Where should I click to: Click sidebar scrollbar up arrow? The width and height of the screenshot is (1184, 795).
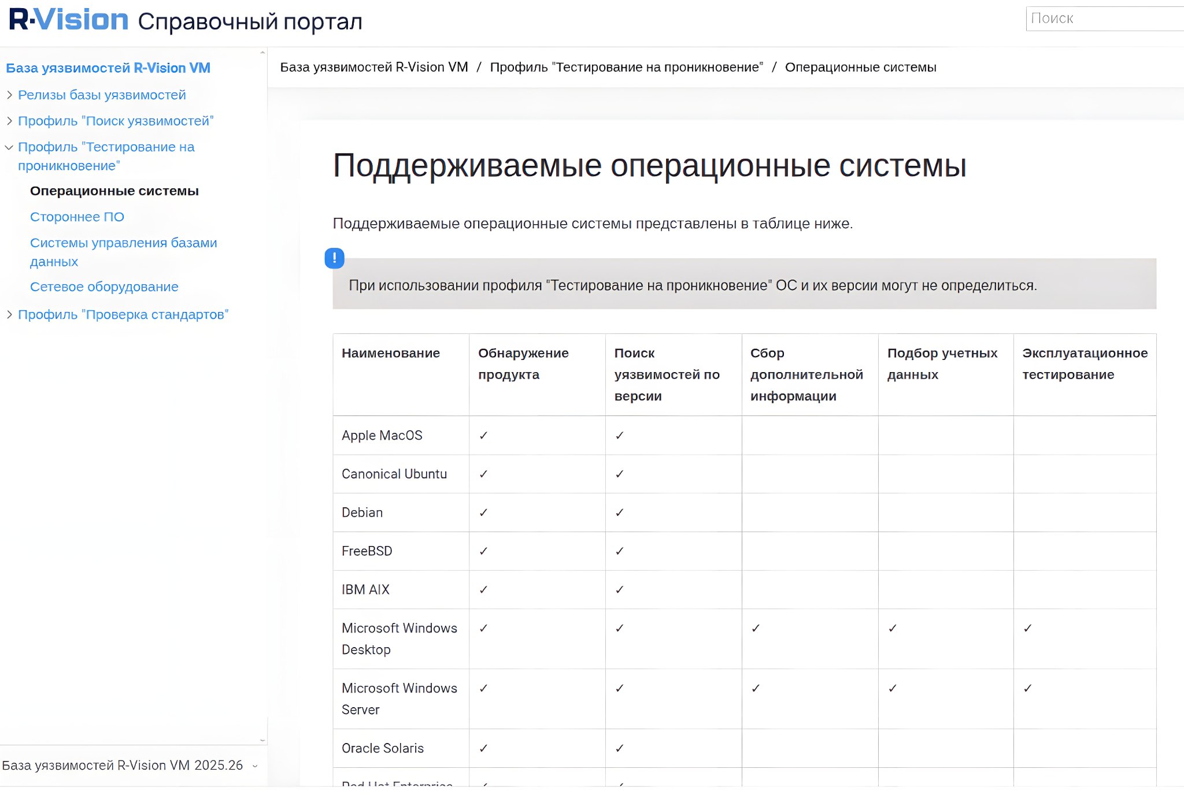(262, 53)
